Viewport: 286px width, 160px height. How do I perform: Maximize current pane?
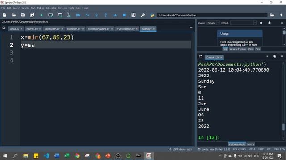[x=134, y=15]
